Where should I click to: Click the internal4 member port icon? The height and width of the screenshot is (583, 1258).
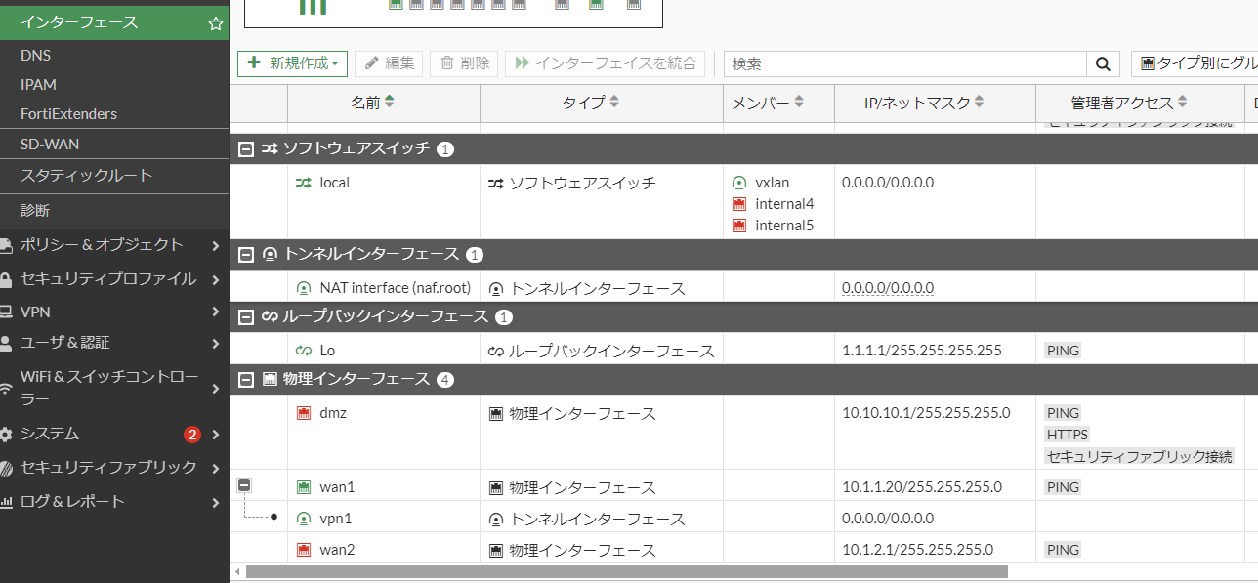tap(739, 204)
